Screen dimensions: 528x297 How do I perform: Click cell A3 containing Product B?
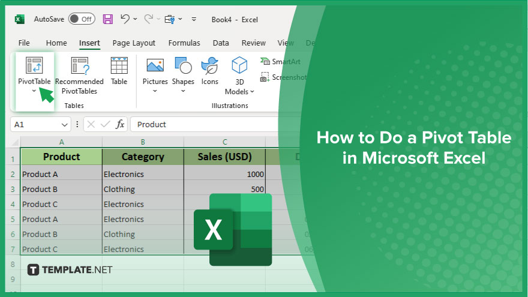(x=62, y=189)
